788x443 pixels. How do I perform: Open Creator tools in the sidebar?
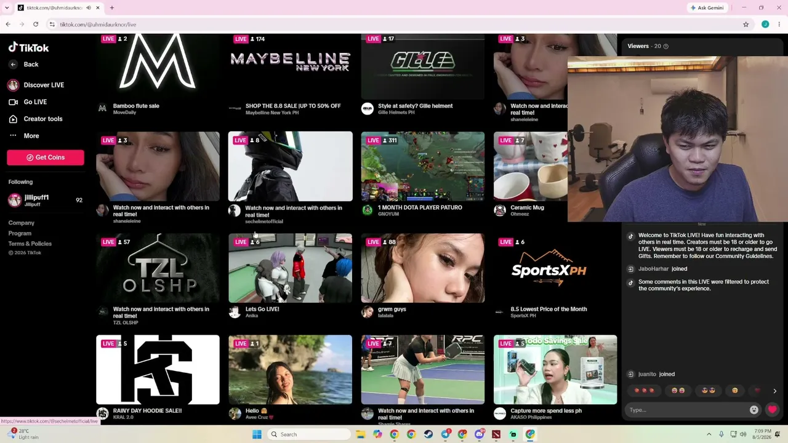click(x=36, y=119)
